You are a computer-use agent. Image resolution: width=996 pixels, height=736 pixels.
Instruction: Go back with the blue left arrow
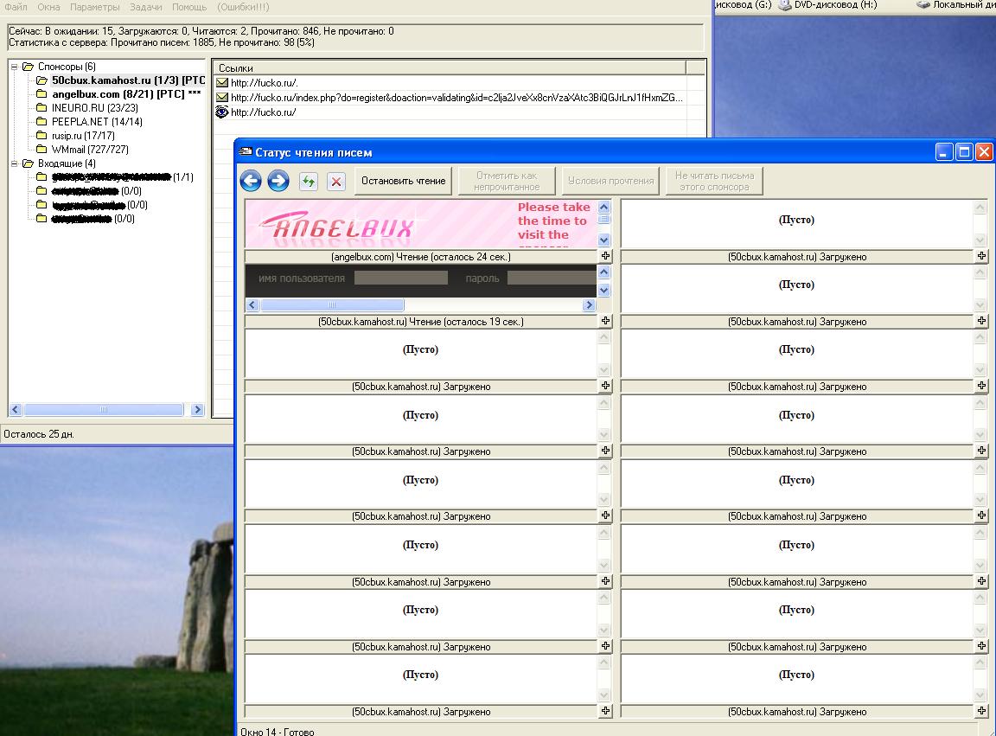[251, 181]
